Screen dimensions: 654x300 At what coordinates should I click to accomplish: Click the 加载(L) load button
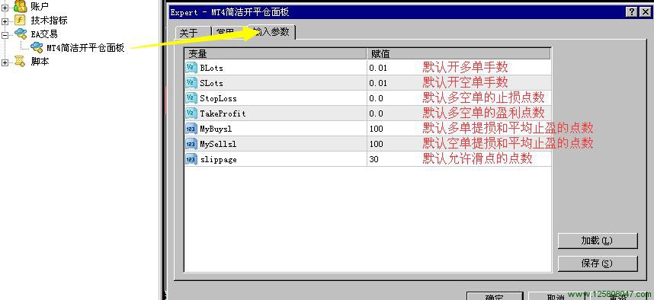pos(598,241)
